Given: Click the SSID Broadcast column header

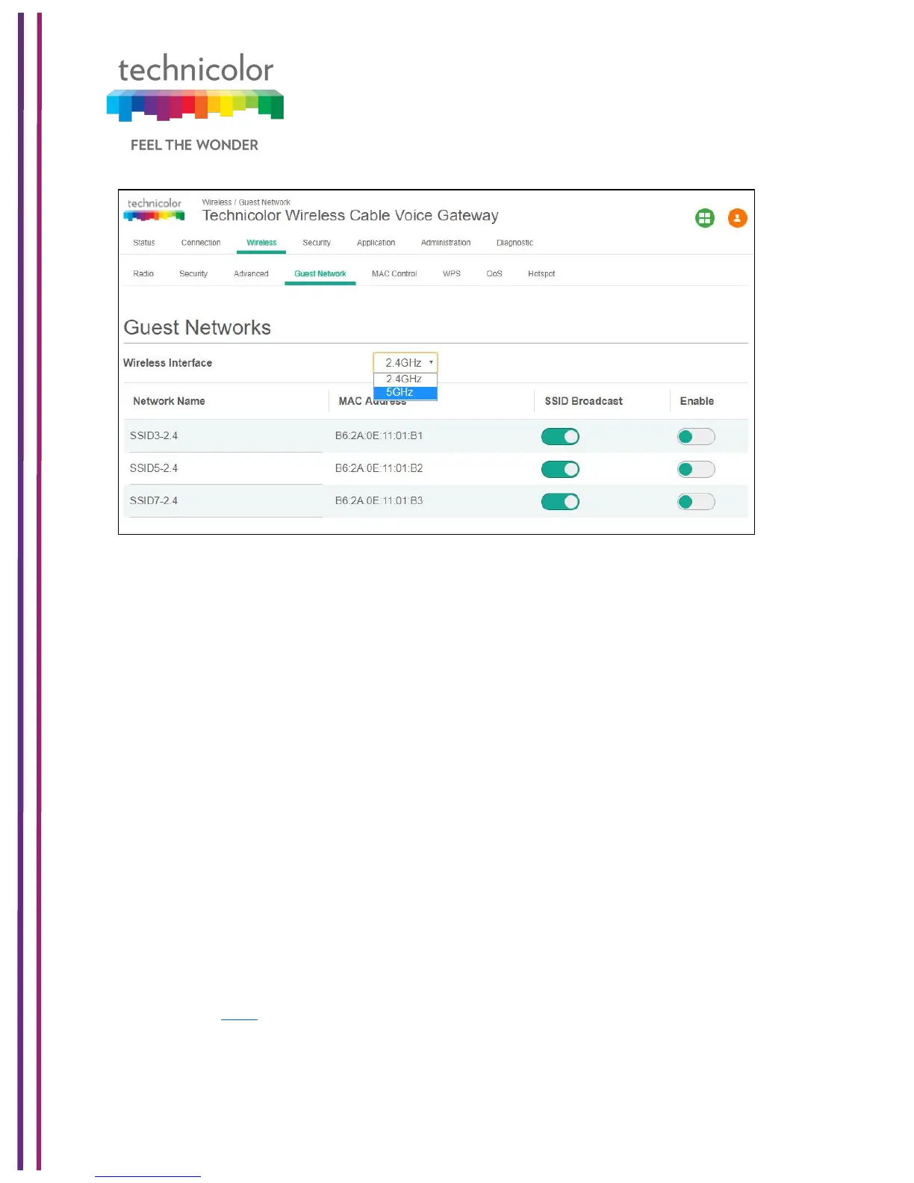Looking at the screenshot, I should (583, 401).
